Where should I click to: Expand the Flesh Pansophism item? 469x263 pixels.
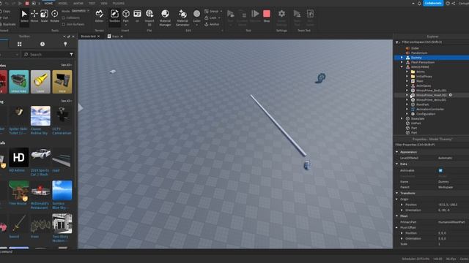coord(402,62)
